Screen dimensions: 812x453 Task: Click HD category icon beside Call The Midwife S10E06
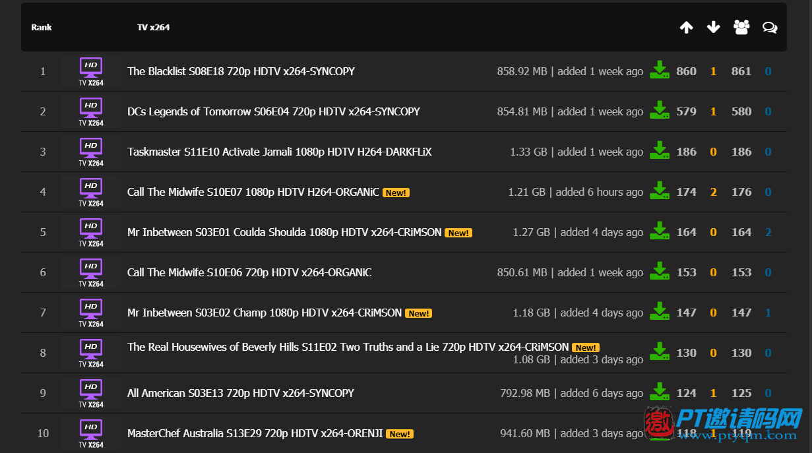click(x=91, y=272)
